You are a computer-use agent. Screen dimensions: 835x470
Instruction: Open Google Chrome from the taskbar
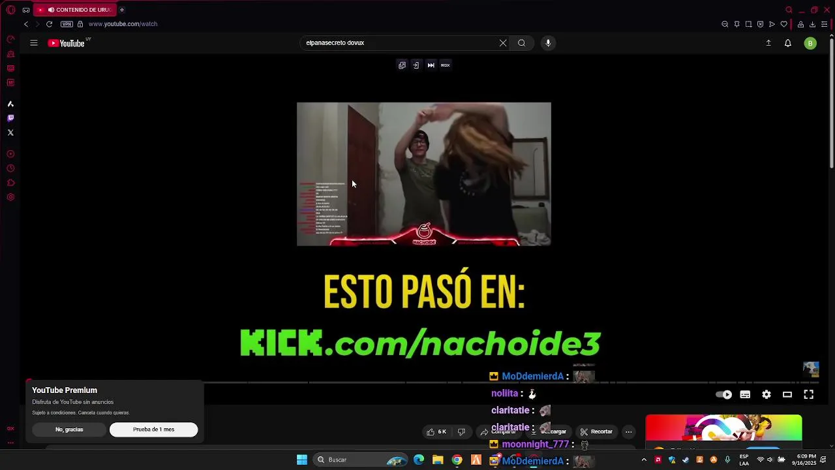(457, 460)
